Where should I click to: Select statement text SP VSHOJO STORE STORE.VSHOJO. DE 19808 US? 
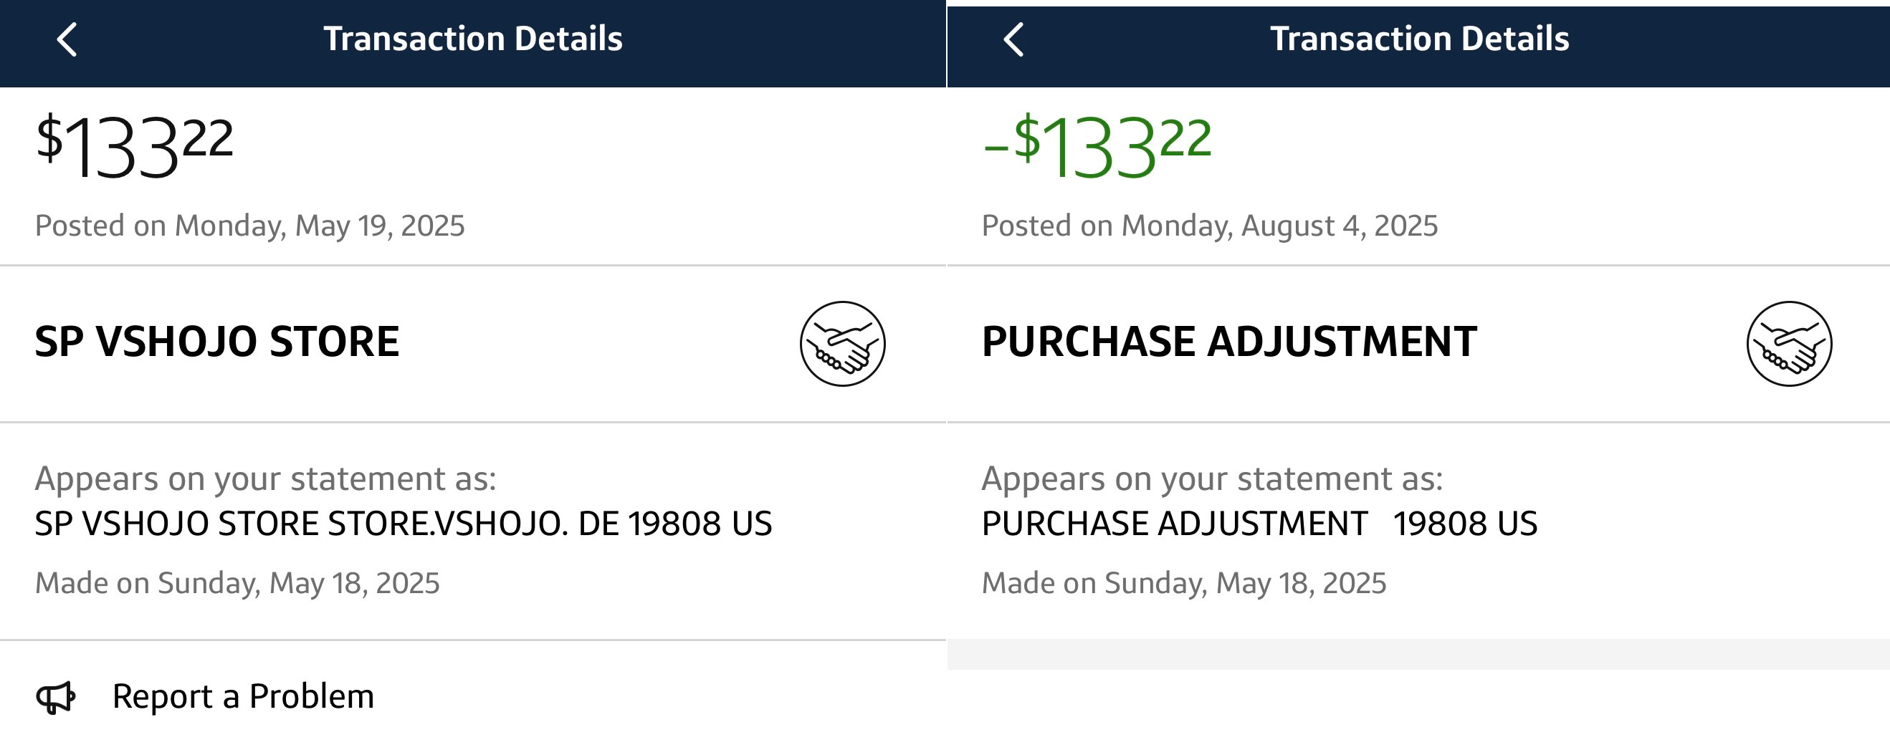tap(403, 524)
